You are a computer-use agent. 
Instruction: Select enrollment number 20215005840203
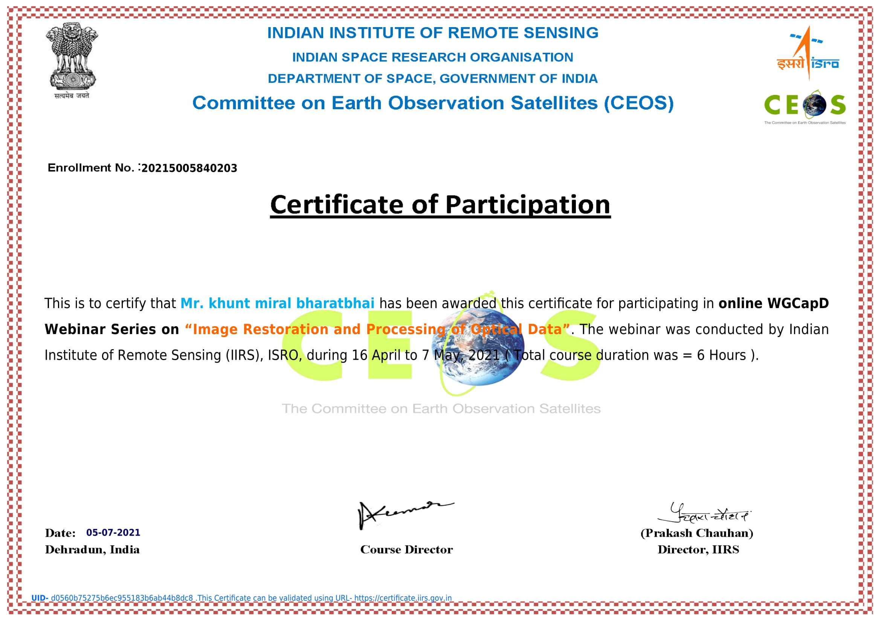pos(189,168)
